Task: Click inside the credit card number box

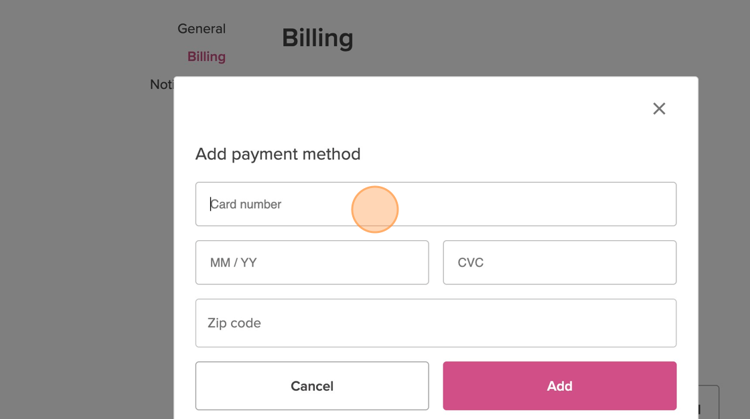Action: (x=435, y=204)
